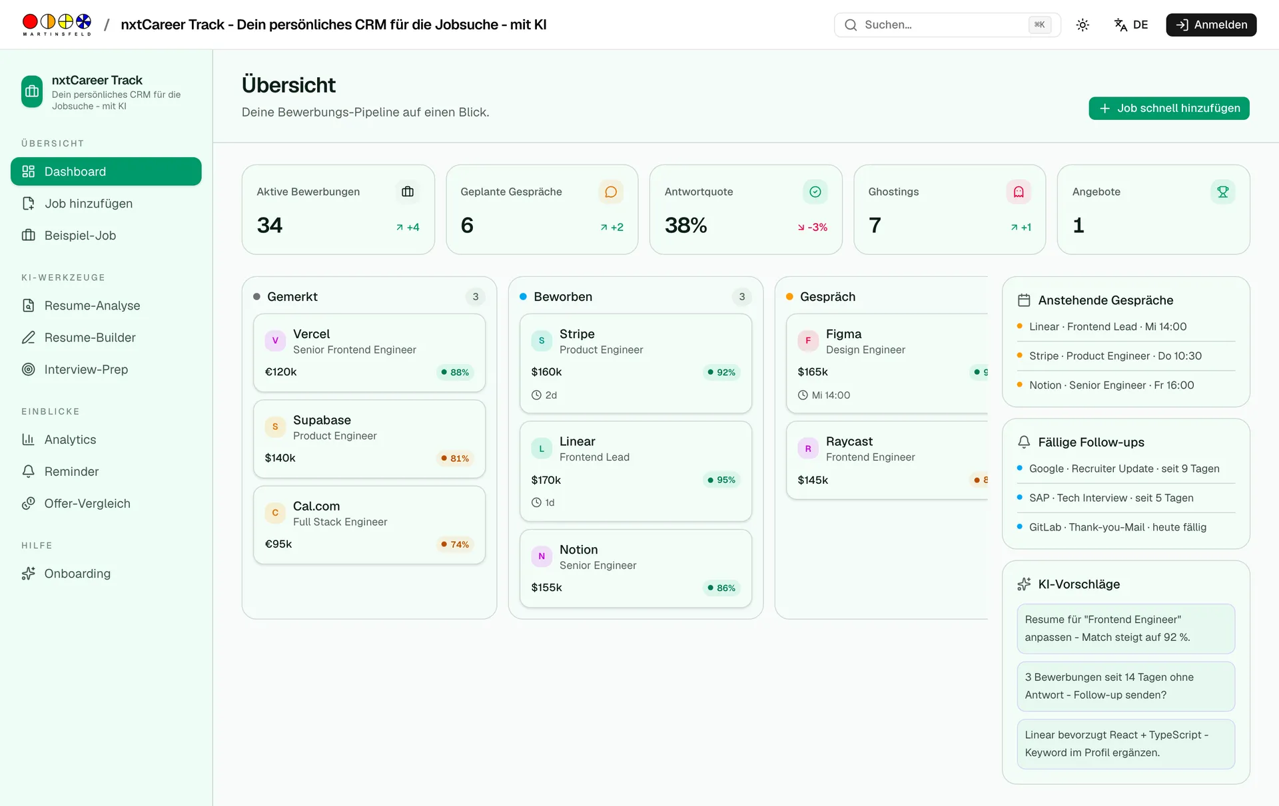Click the 88% match badge on Vercel
Screen dimensions: 1279x806
click(455, 372)
